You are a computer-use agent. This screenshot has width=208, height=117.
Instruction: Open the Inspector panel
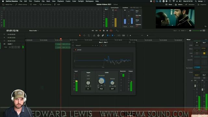202,5
